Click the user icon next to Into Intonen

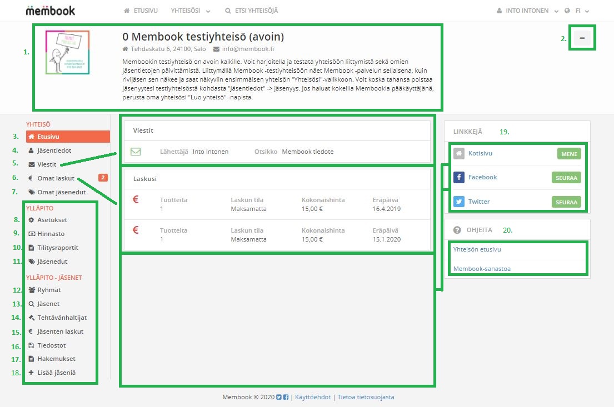pos(500,11)
